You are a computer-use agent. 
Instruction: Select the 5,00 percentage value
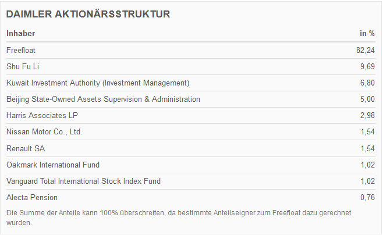click(x=367, y=99)
